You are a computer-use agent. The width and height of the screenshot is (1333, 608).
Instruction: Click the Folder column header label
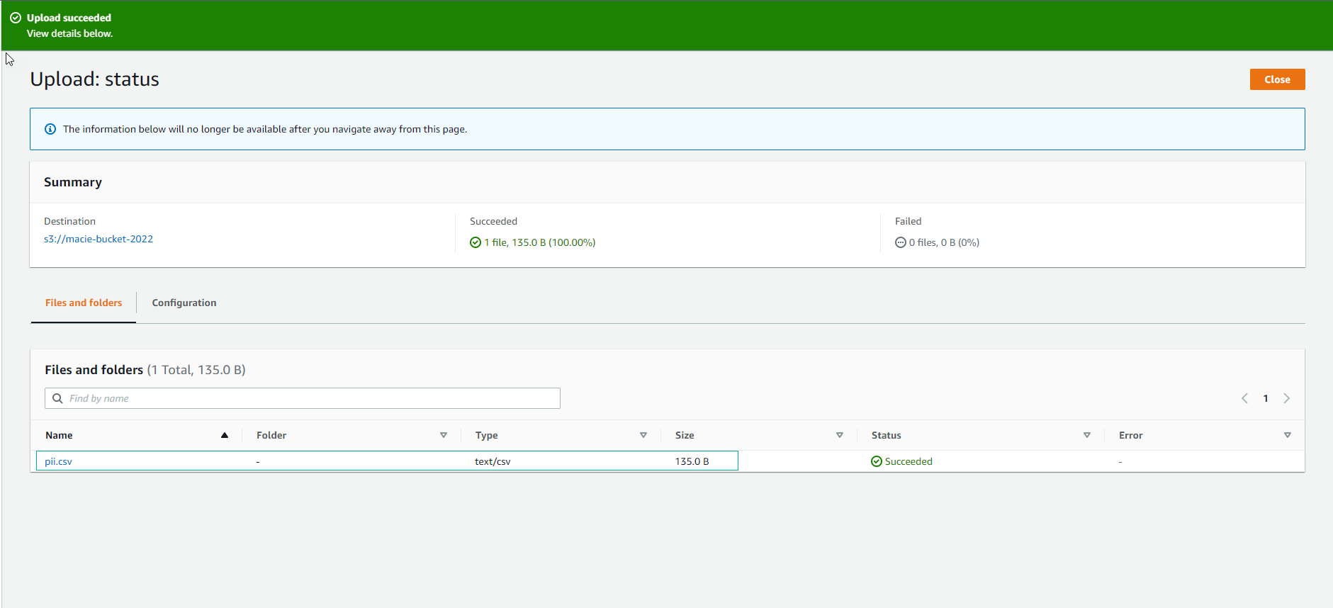point(271,435)
